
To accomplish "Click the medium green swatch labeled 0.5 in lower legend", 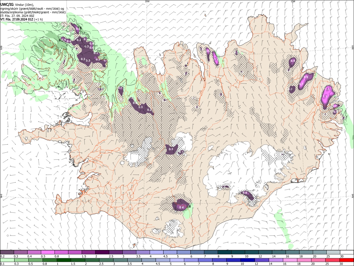I will tap(35, 260).
